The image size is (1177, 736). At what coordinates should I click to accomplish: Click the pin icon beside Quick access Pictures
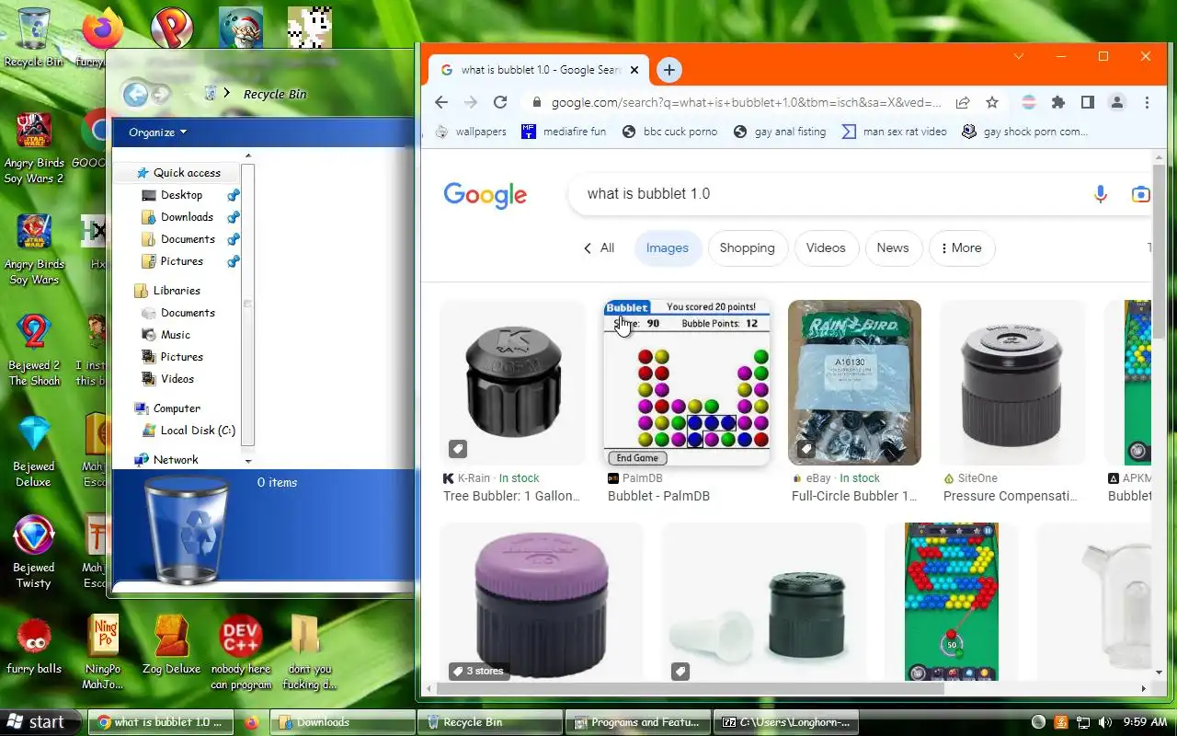tap(234, 261)
